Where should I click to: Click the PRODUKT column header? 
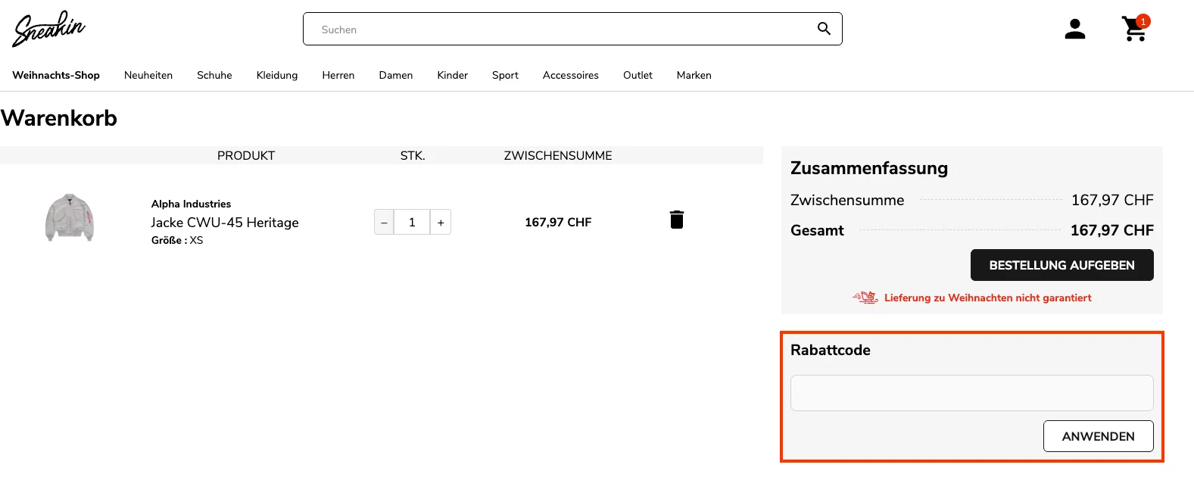click(x=246, y=155)
